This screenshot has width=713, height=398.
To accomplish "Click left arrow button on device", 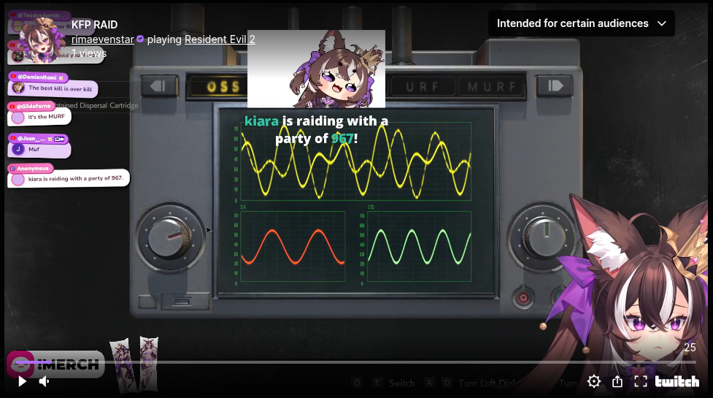I will pos(159,86).
